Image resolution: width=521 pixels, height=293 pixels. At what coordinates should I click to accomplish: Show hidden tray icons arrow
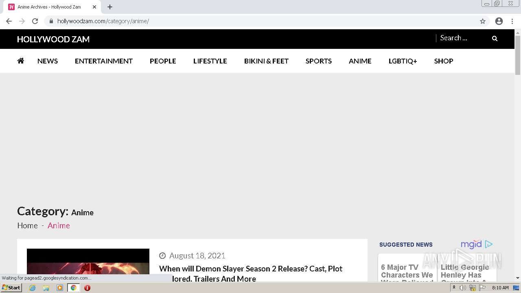(x=454, y=288)
